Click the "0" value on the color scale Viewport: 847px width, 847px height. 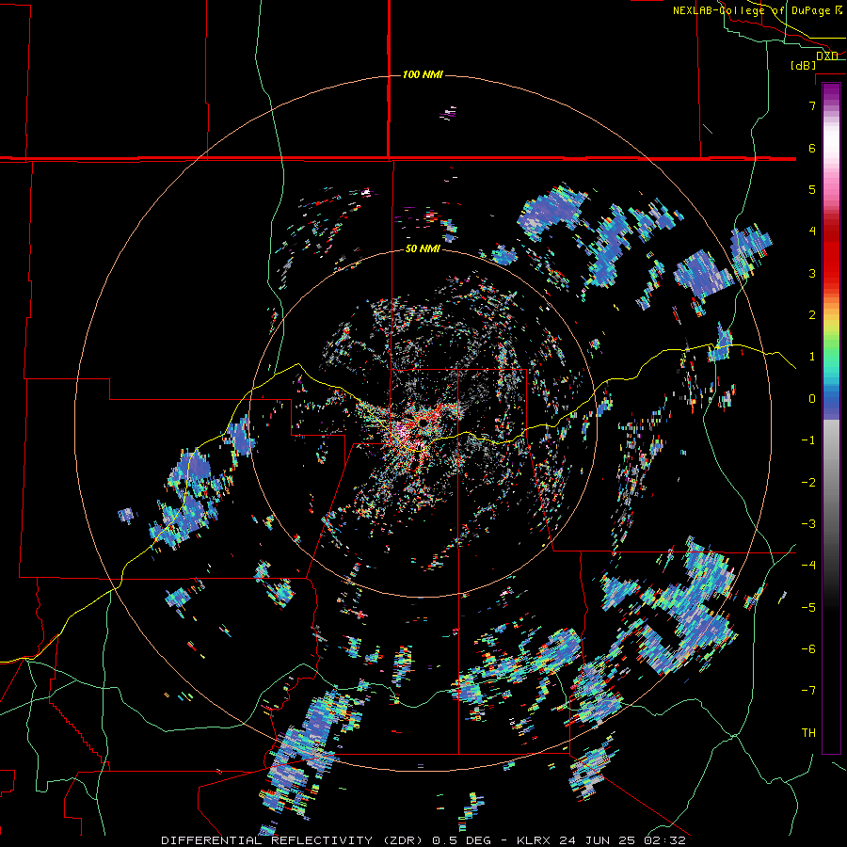tap(812, 399)
